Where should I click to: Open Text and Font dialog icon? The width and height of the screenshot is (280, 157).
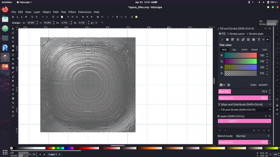pos(113,17)
